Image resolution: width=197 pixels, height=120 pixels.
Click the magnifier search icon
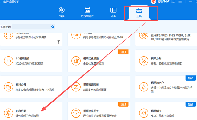(53, 27)
